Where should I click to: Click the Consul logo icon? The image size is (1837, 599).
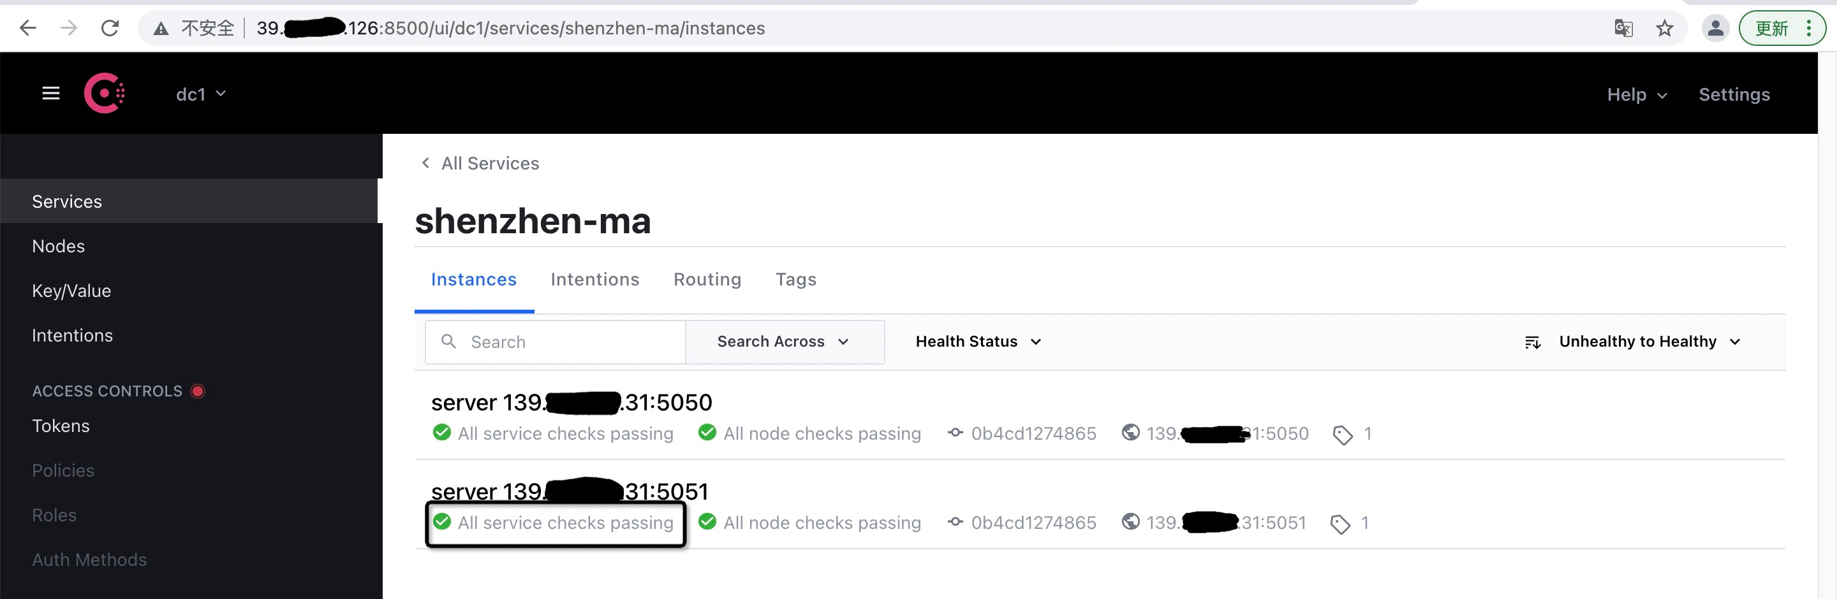point(105,93)
